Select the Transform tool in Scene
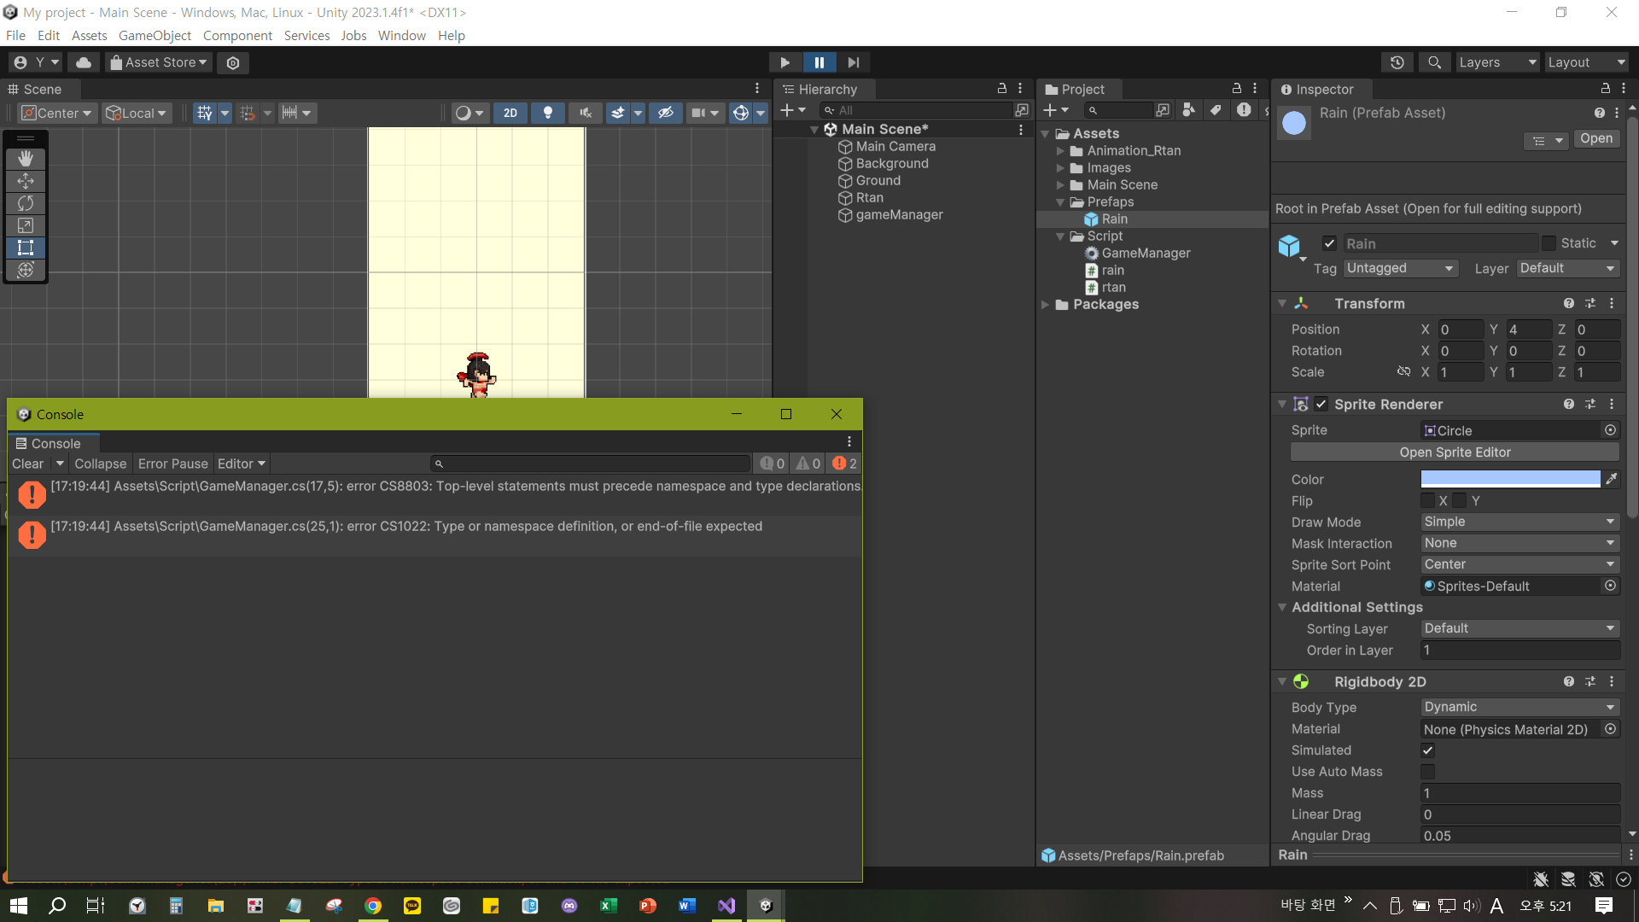Image resolution: width=1639 pixels, height=922 pixels. point(26,270)
